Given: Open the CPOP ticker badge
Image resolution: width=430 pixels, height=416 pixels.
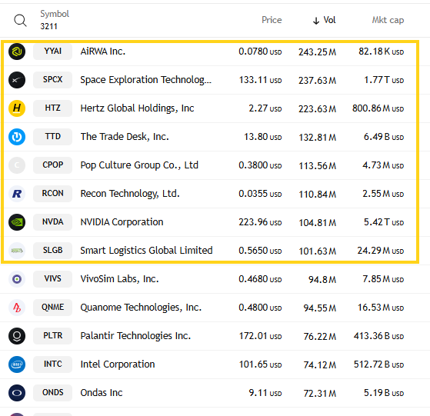Looking at the screenshot, I should pos(52,165).
